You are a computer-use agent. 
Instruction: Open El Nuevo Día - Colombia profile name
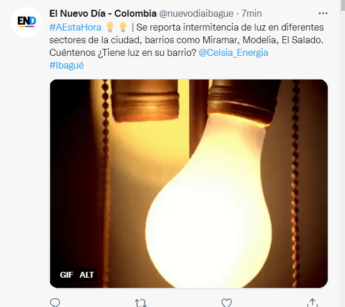point(103,13)
